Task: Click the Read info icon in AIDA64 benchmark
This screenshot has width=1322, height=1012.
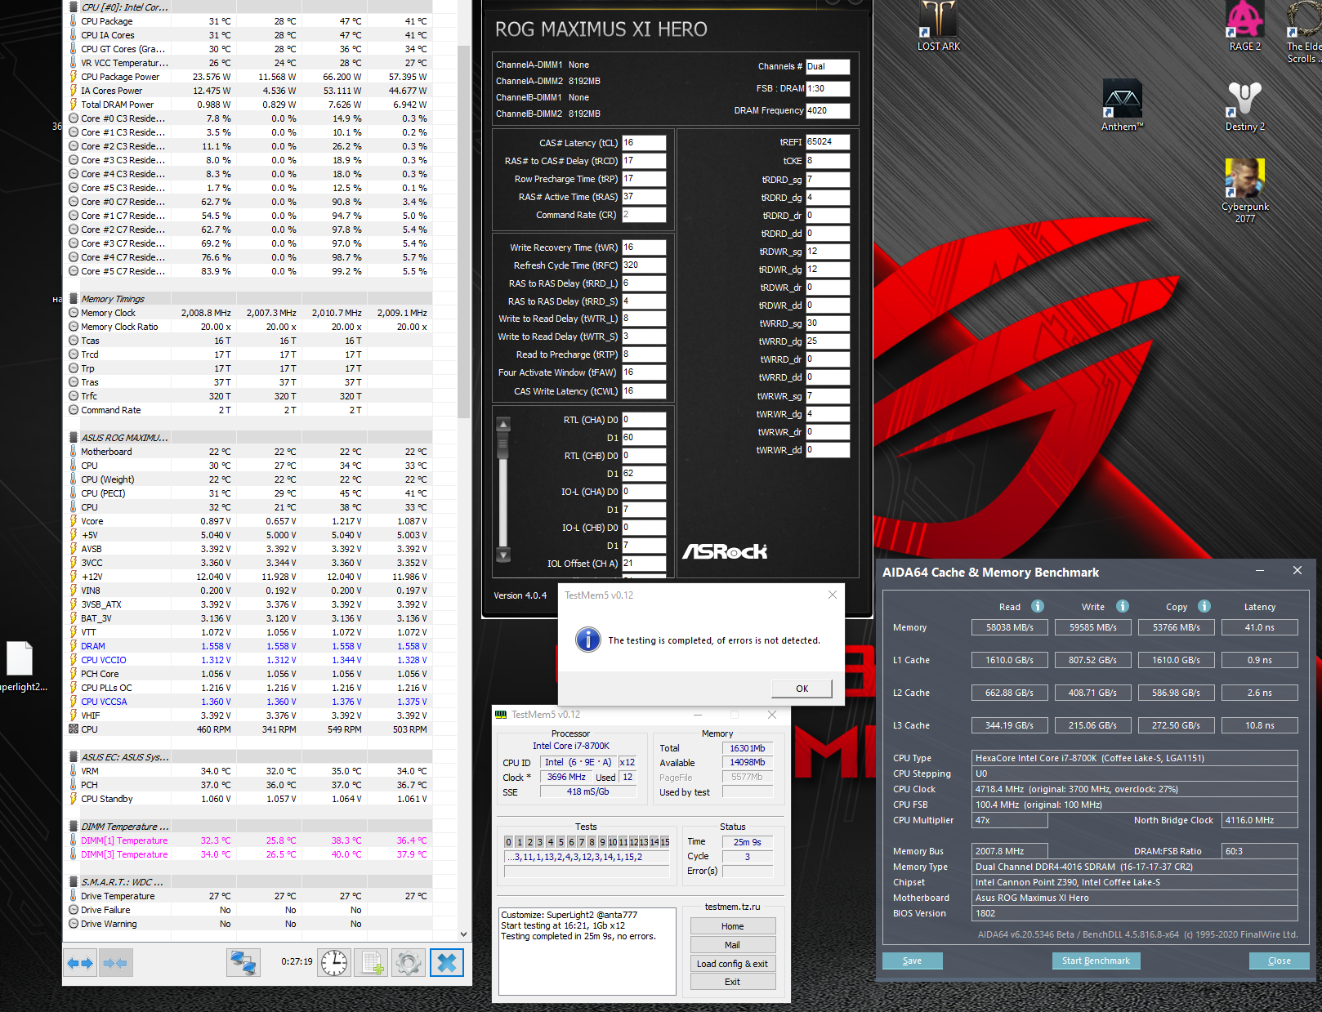Action: (x=1038, y=606)
